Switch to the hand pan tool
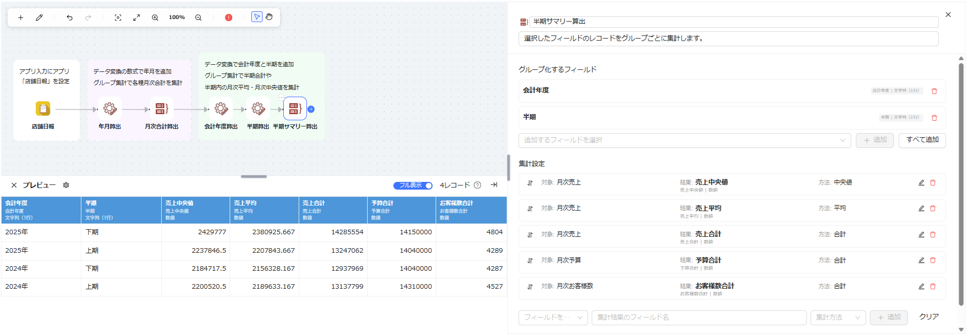The height and width of the screenshot is (335, 967). [269, 17]
